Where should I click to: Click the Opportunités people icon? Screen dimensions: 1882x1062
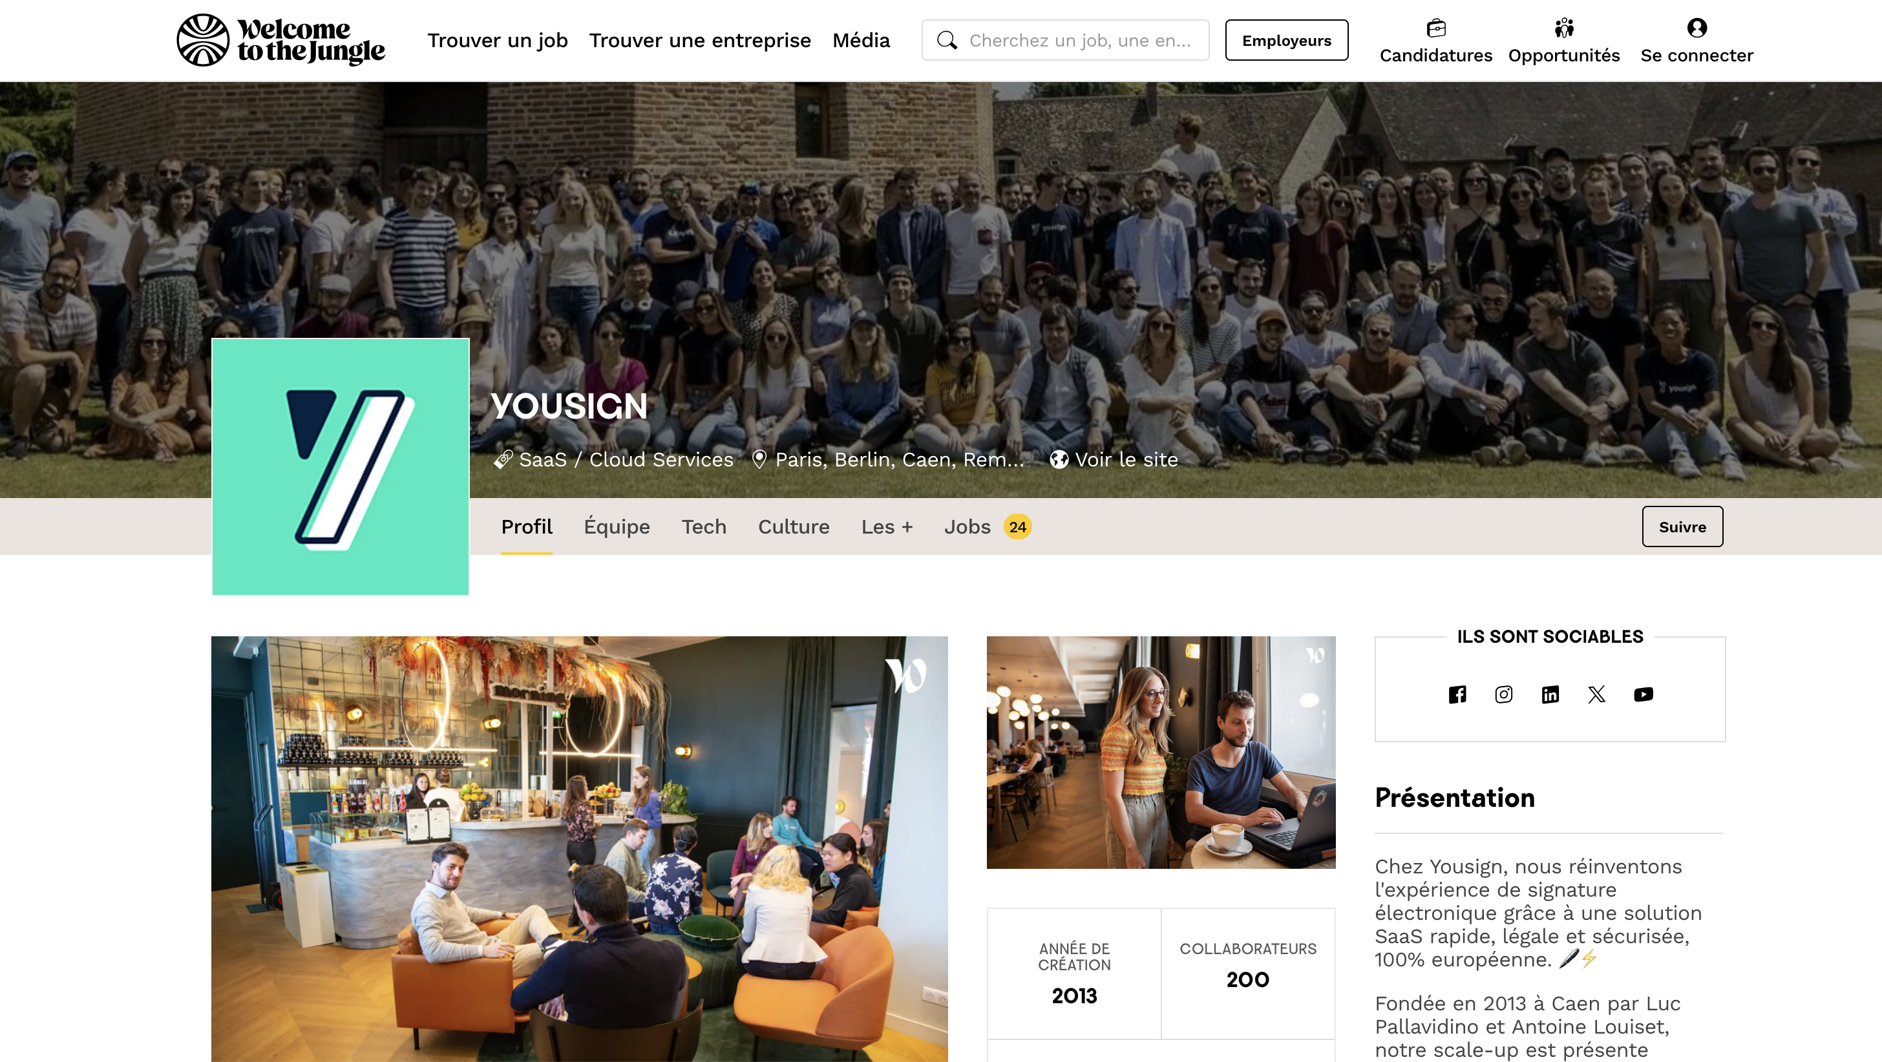(1563, 28)
